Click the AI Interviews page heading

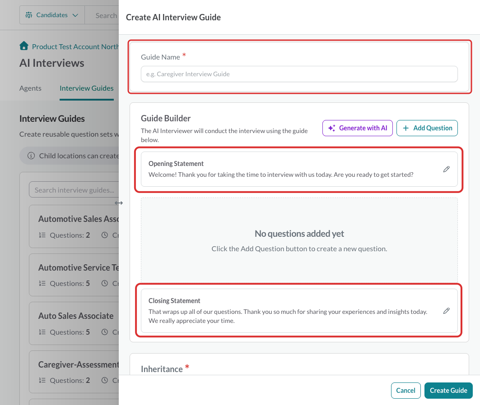coord(52,63)
